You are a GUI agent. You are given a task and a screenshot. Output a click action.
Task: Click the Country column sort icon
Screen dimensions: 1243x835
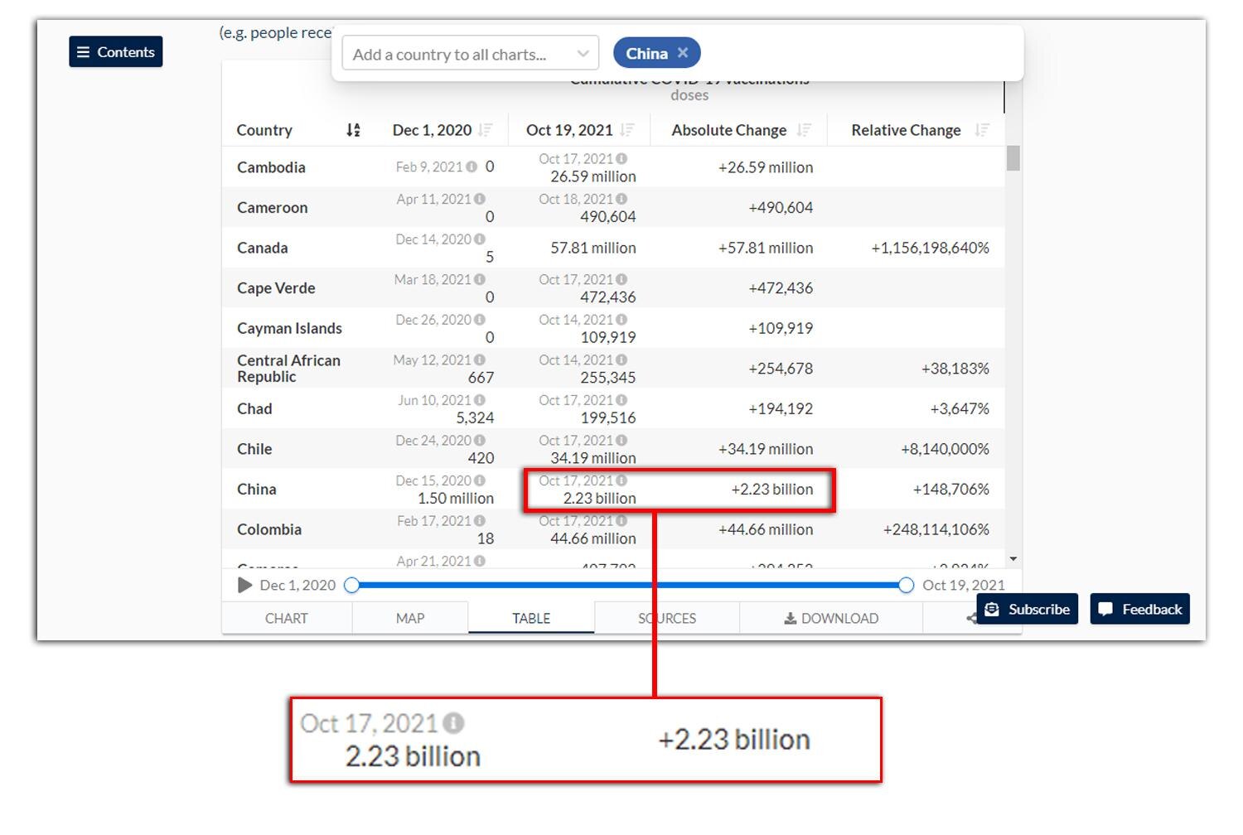coord(353,130)
